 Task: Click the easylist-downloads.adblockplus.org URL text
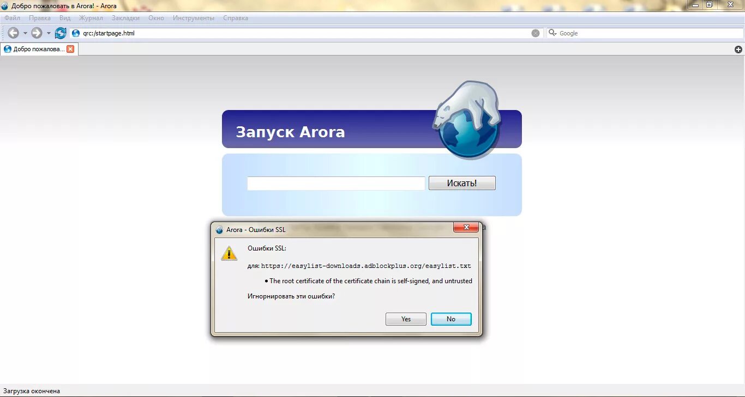pyautogui.click(x=366, y=266)
